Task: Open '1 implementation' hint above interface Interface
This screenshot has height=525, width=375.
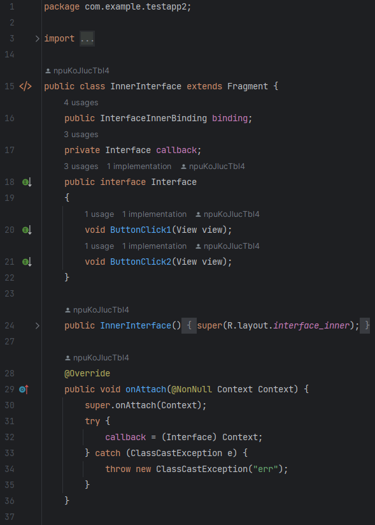Action: click(x=139, y=166)
